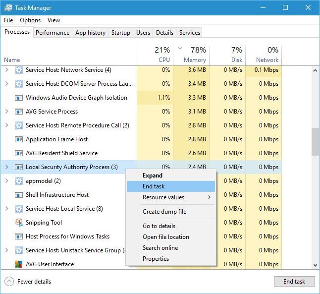Viewport: 320px width, 294px height.
Task: Expand Service Host: Unistack Service Group
Action: (7, 250)
